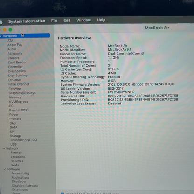Open the Help menu
The image size is (194, 194).
101,20
